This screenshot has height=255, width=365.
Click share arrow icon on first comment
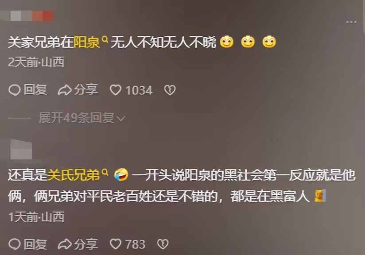click(65, 90)
